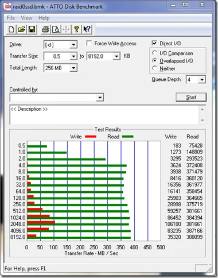Open the View menu
The image size is (218, 278).
coord(26,18)
